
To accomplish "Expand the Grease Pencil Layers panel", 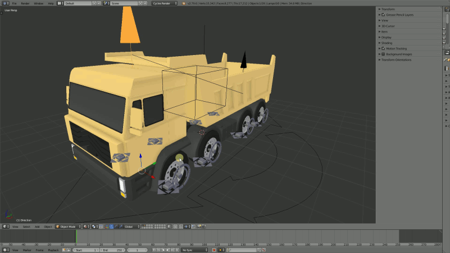I will click(399, 15).
